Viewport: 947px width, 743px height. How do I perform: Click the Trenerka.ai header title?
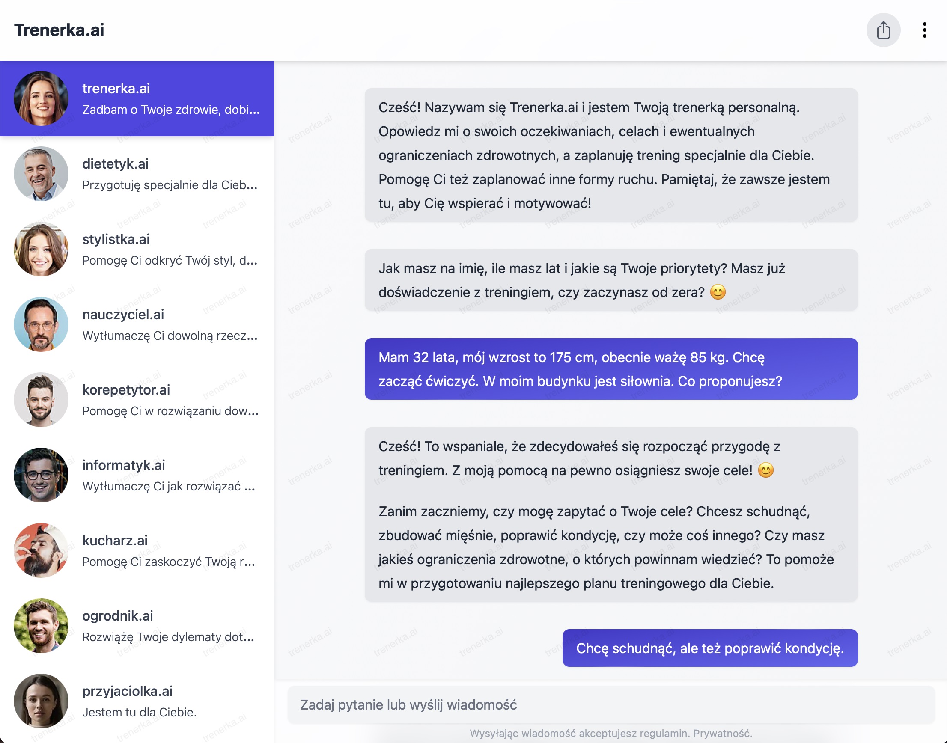click(x=59, y=30)
